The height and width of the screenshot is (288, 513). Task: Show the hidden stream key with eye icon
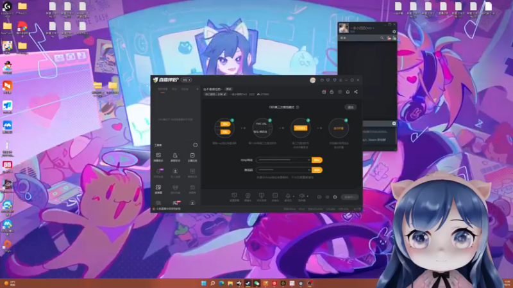[308, 170]
